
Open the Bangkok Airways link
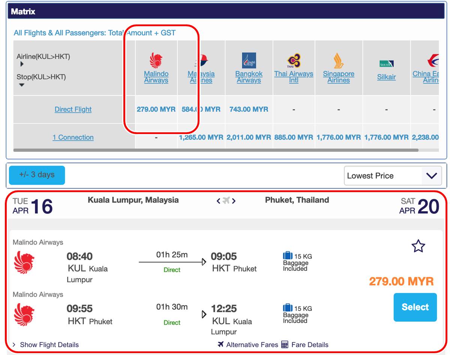click(x=249, y=77)
